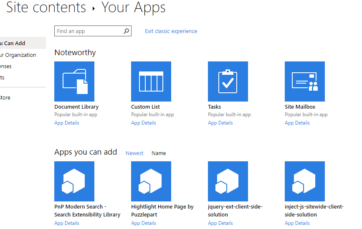Select the Custom List app icon

point(151,81)
